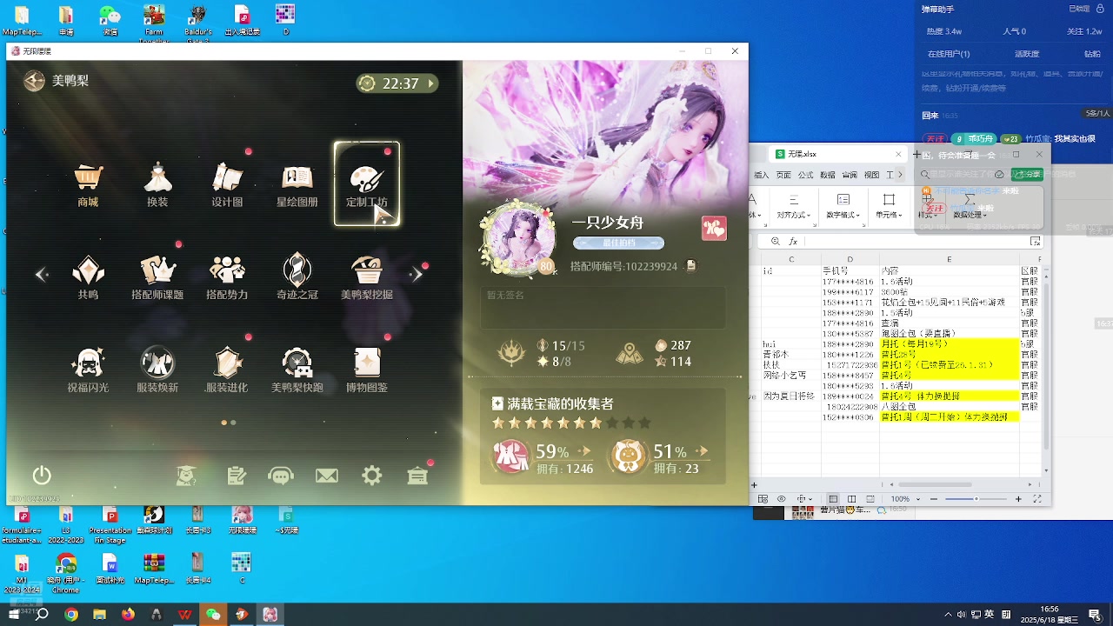Open the storage box icon in bottom bar
Viewport: 1113px width, 626px height.
(x=417, y=476)
